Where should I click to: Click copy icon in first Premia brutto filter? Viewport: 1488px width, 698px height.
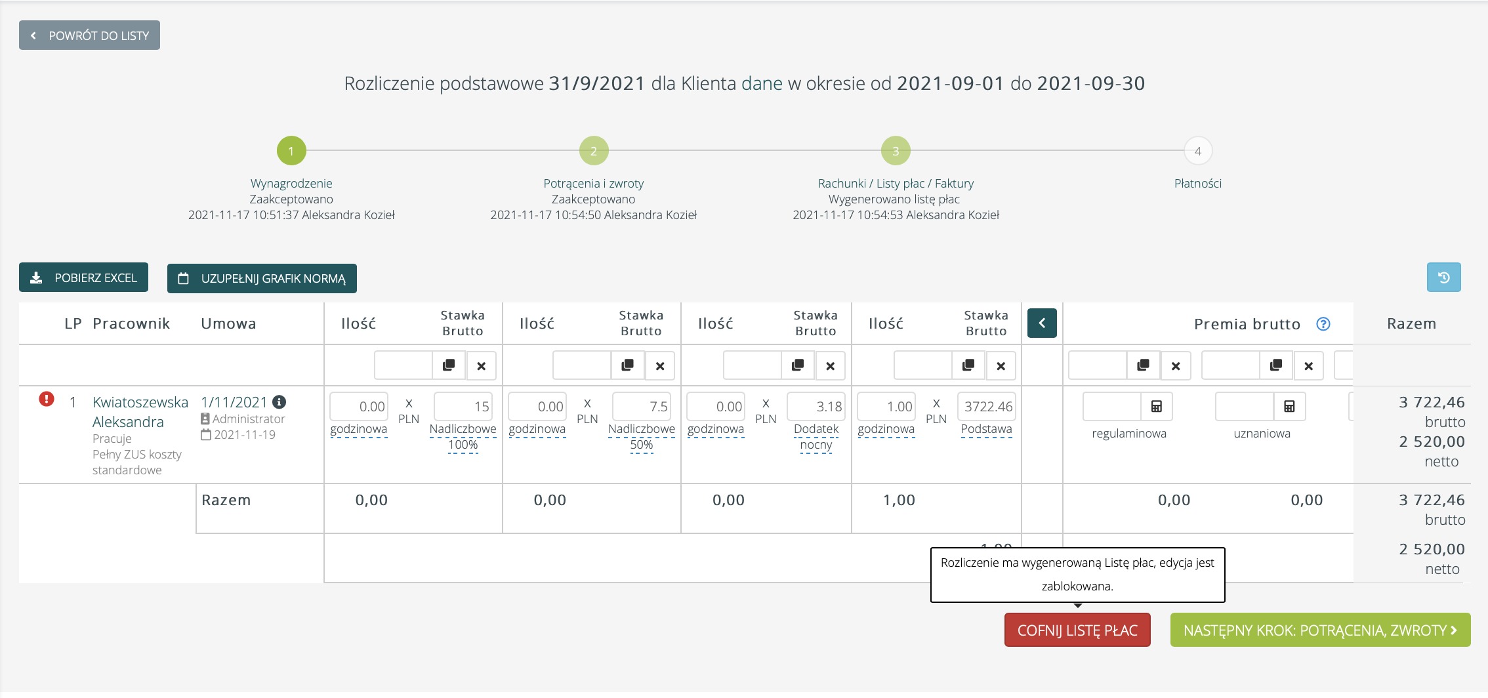pyautogui.click(x=1143, y=365)
